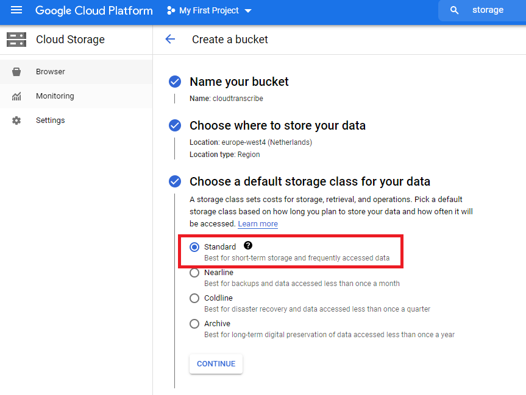
Task: Open the Learn more link
Action: coord(258,224)
